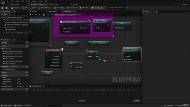This screenshot has width=190, height=107.
Task: Open the Tools menu
Action: point(41,1)
